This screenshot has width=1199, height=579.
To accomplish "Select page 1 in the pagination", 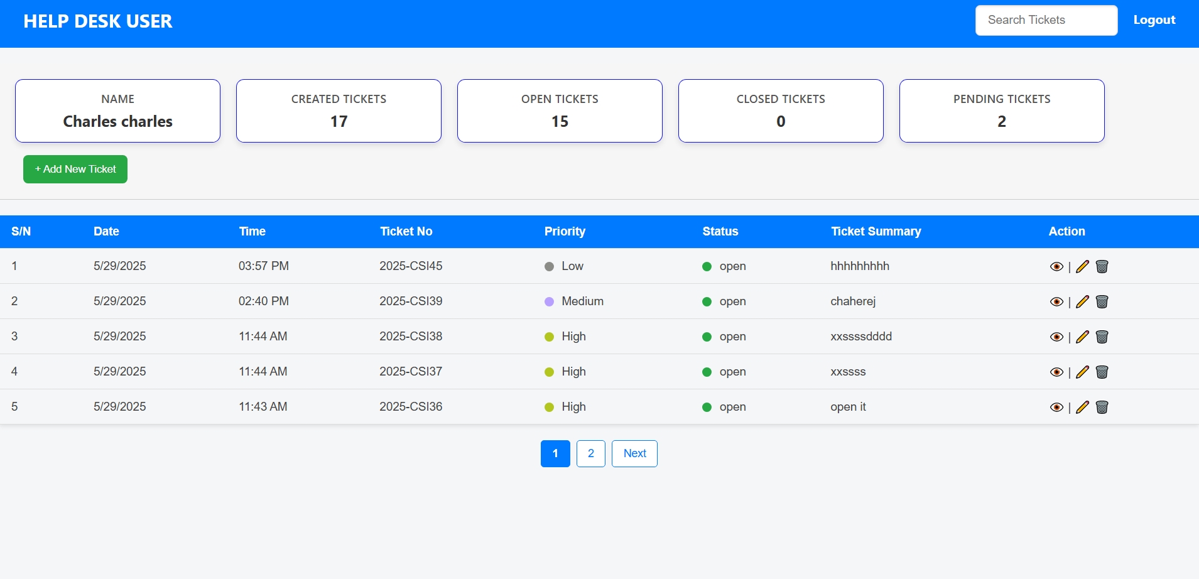I will click(555, 453).
